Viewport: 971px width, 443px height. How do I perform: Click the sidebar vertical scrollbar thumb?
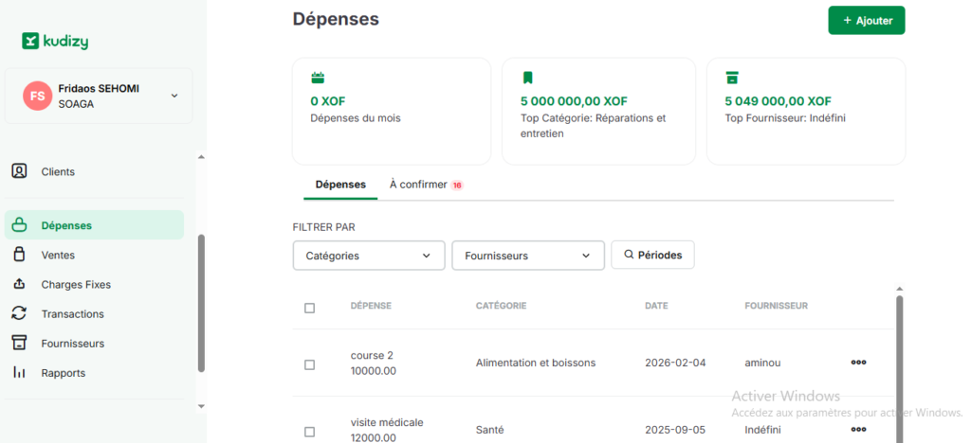(x=200, y=303)
